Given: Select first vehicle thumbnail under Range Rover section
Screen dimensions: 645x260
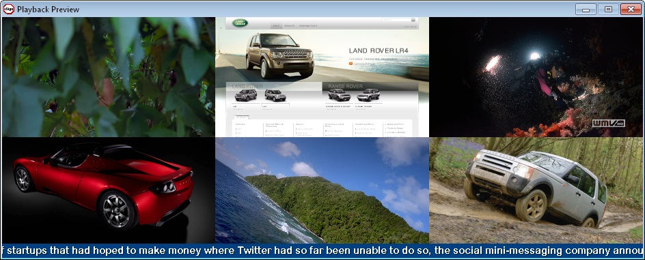Looking at the screenshot, I should (340, 95).
